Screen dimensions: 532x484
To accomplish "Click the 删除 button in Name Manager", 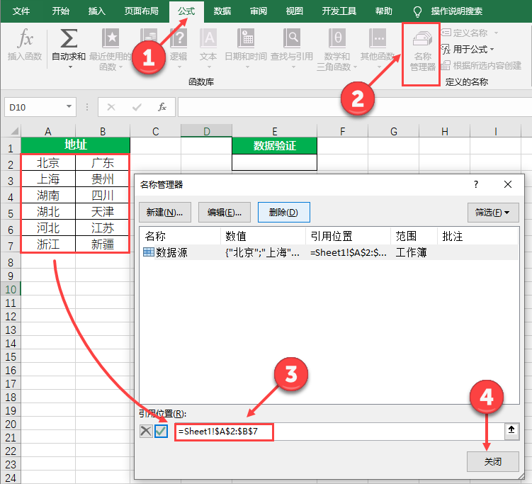I will pyautogui.click(x=283, y=212).
